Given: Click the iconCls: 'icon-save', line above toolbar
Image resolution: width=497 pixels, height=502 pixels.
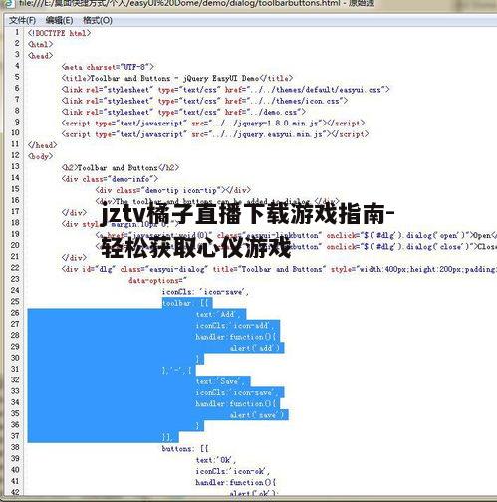Looking at the screenshot, I should pos(205,292).
